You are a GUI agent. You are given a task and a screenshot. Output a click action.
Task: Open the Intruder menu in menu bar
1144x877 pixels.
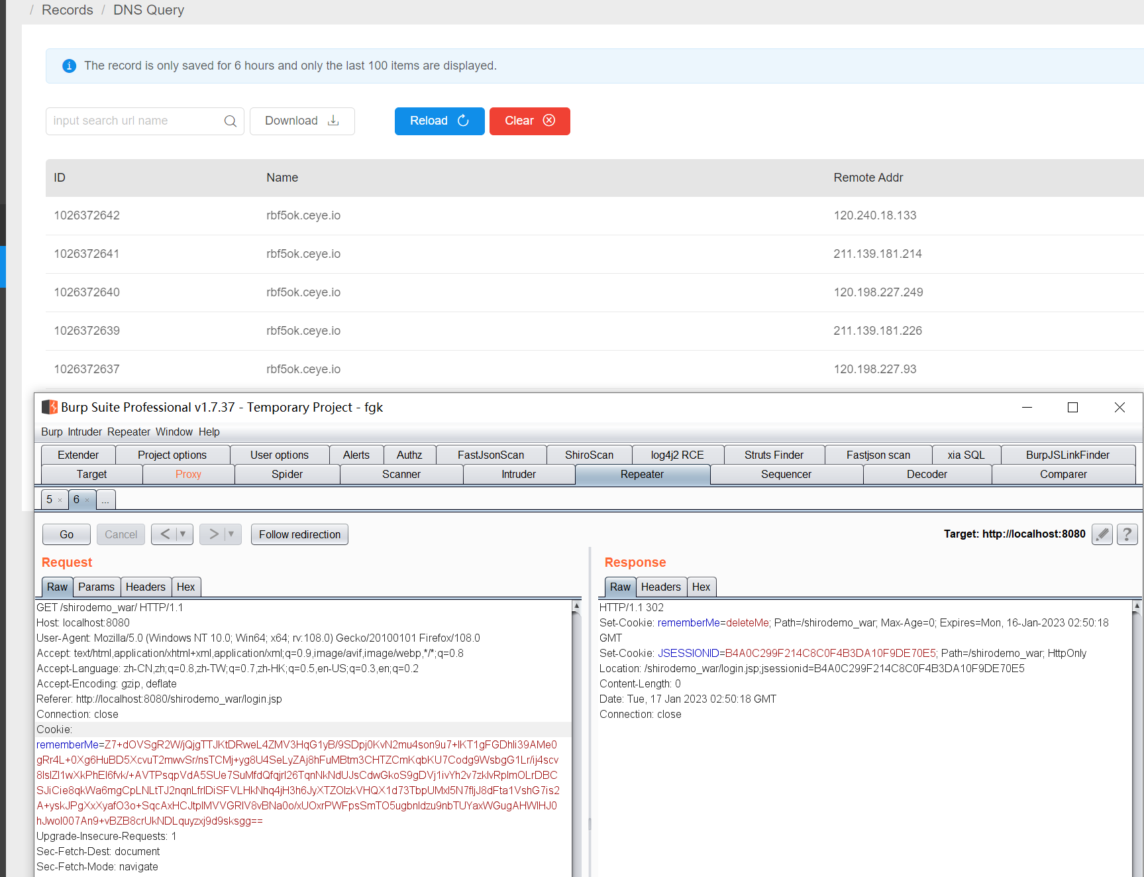point(85,432)
